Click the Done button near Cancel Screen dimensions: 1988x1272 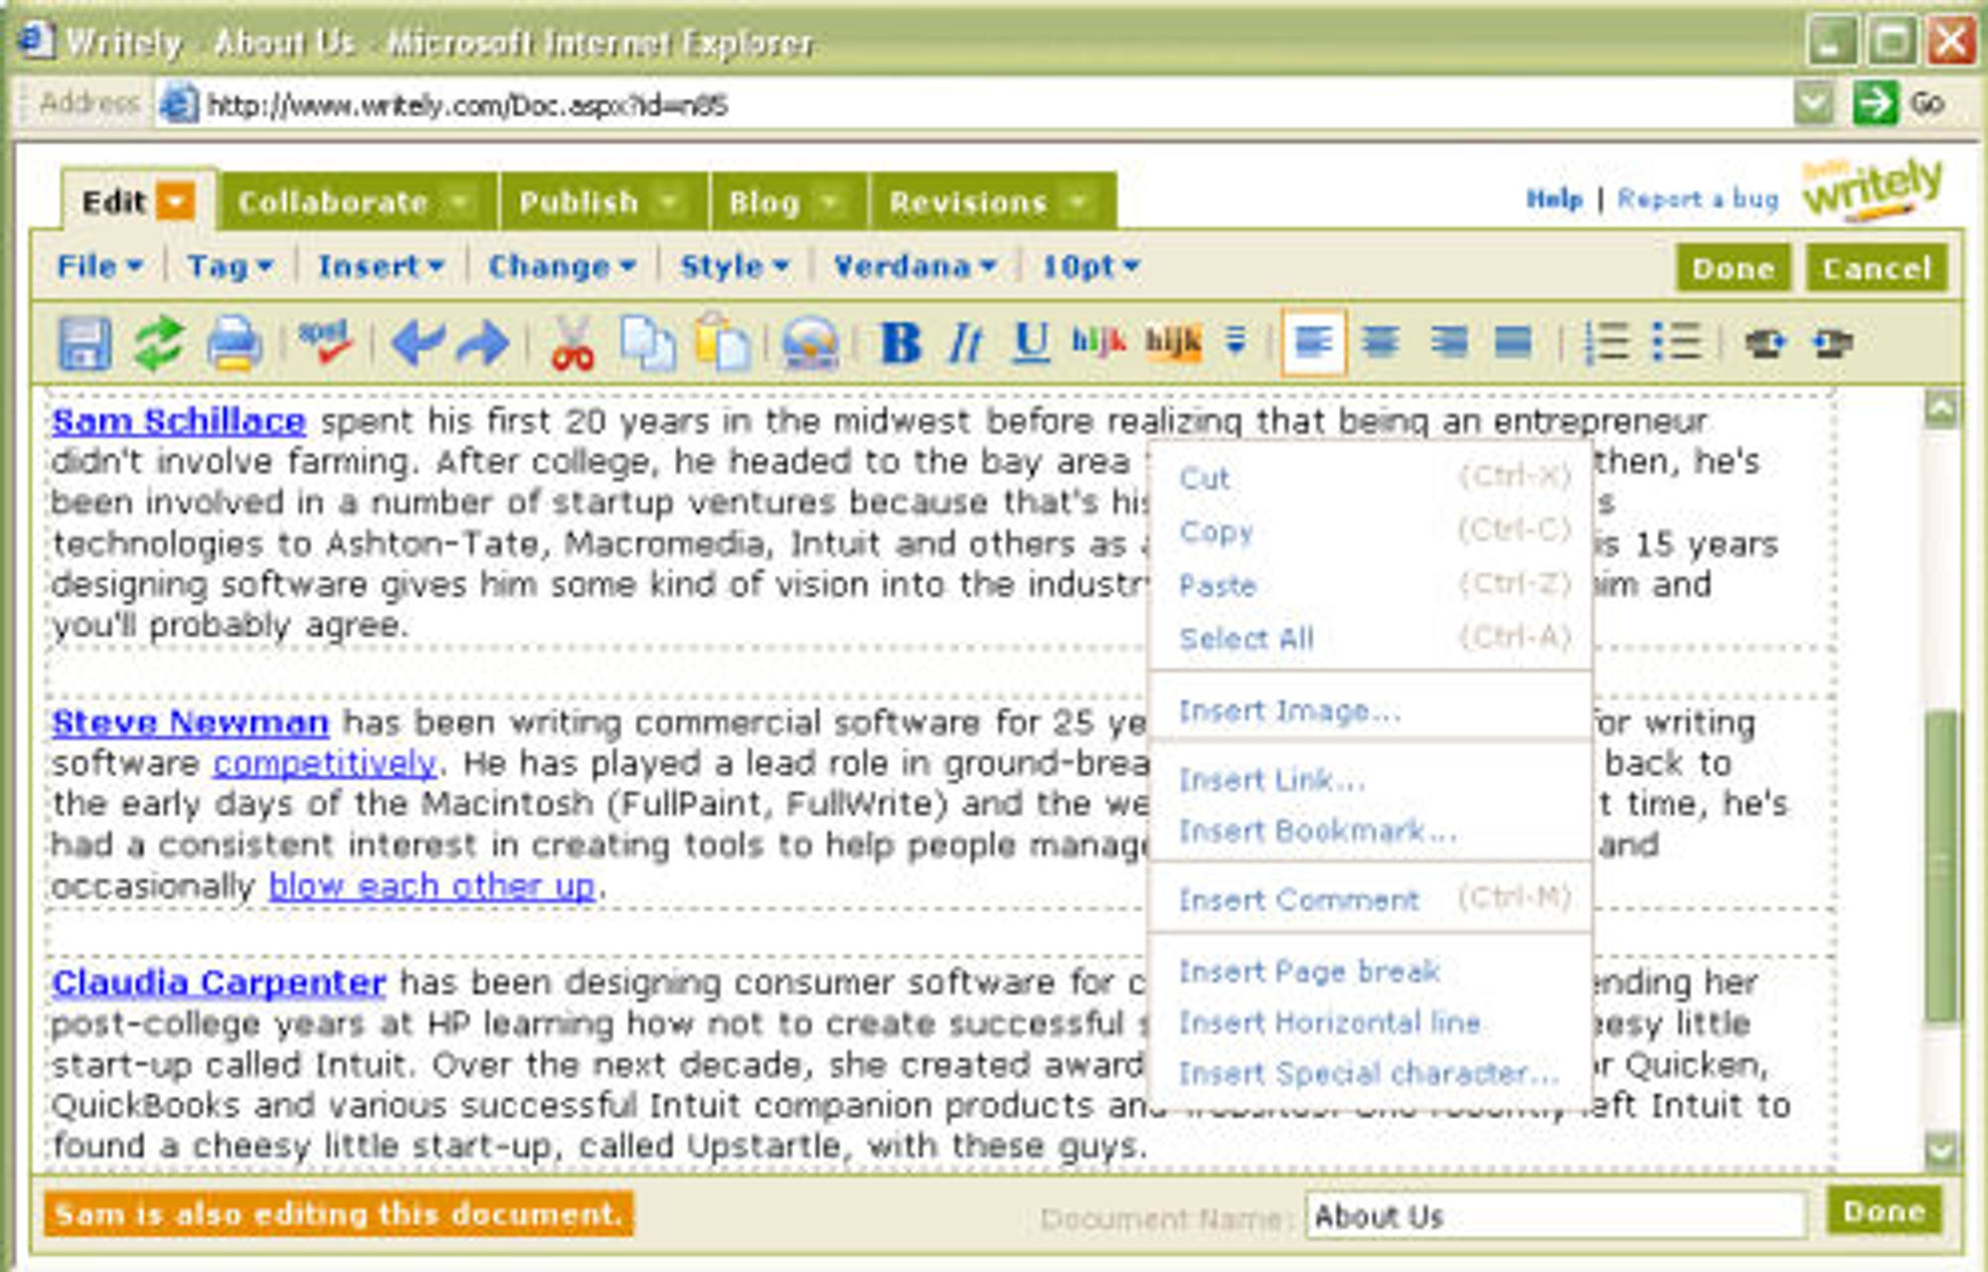click(1734, 268)
